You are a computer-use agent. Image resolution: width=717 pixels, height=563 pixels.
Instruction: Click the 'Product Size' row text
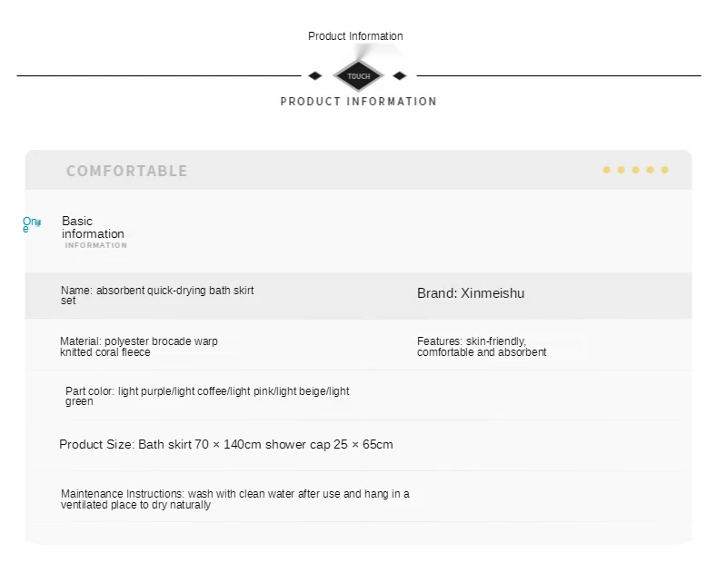[x=226, y=445]
